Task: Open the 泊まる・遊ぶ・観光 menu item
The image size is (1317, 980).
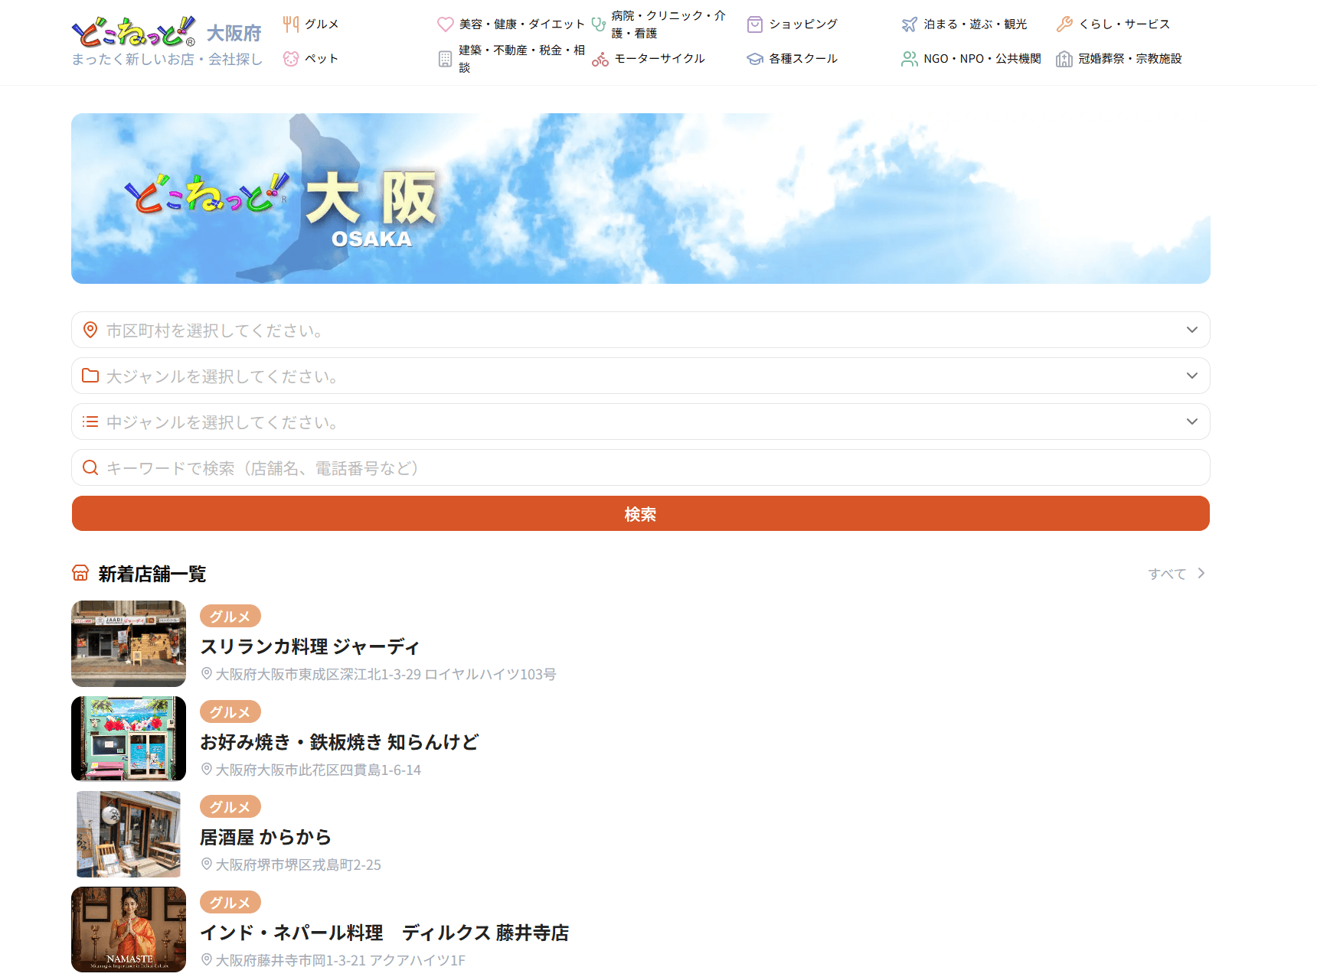Action: [x=975, y=24]
